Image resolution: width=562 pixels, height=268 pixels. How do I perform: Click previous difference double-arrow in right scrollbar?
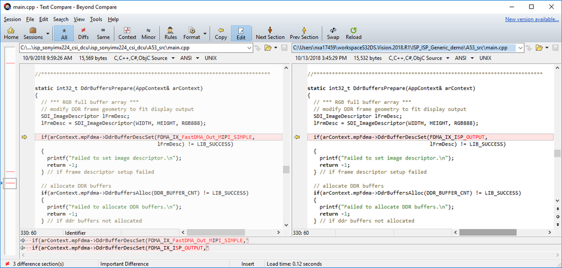point(557,208)
